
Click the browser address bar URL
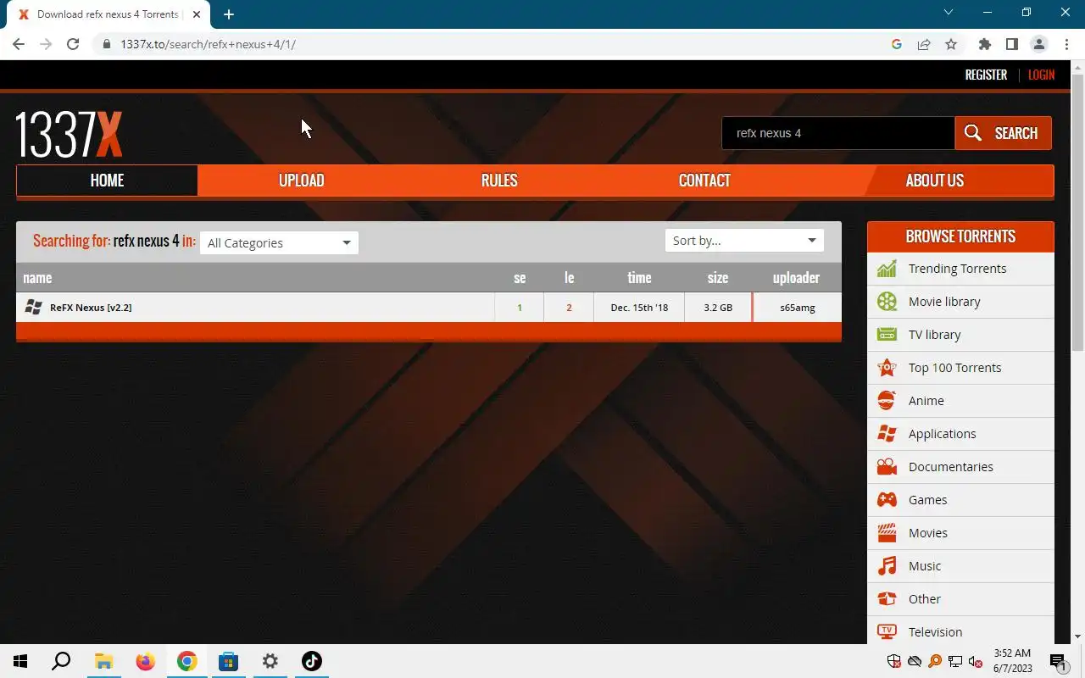[208, 44]
